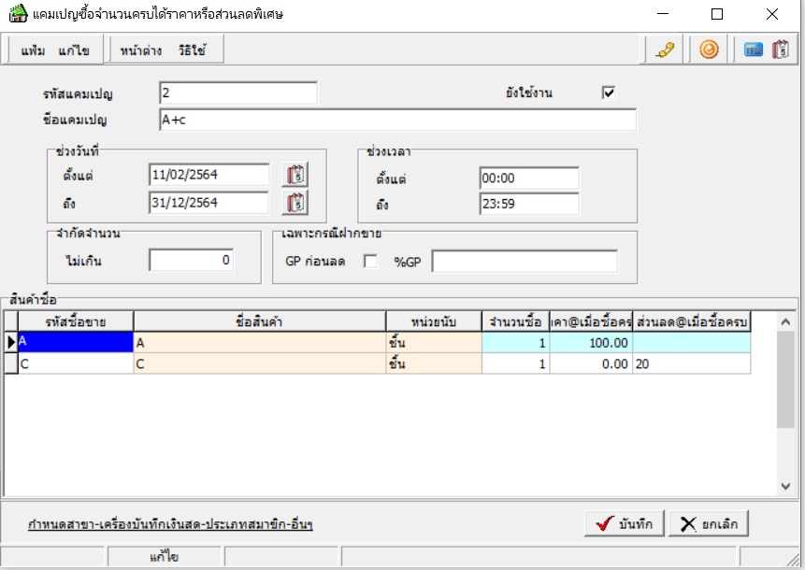Open the หน้าต่าง menu

(x=141, y=51)
